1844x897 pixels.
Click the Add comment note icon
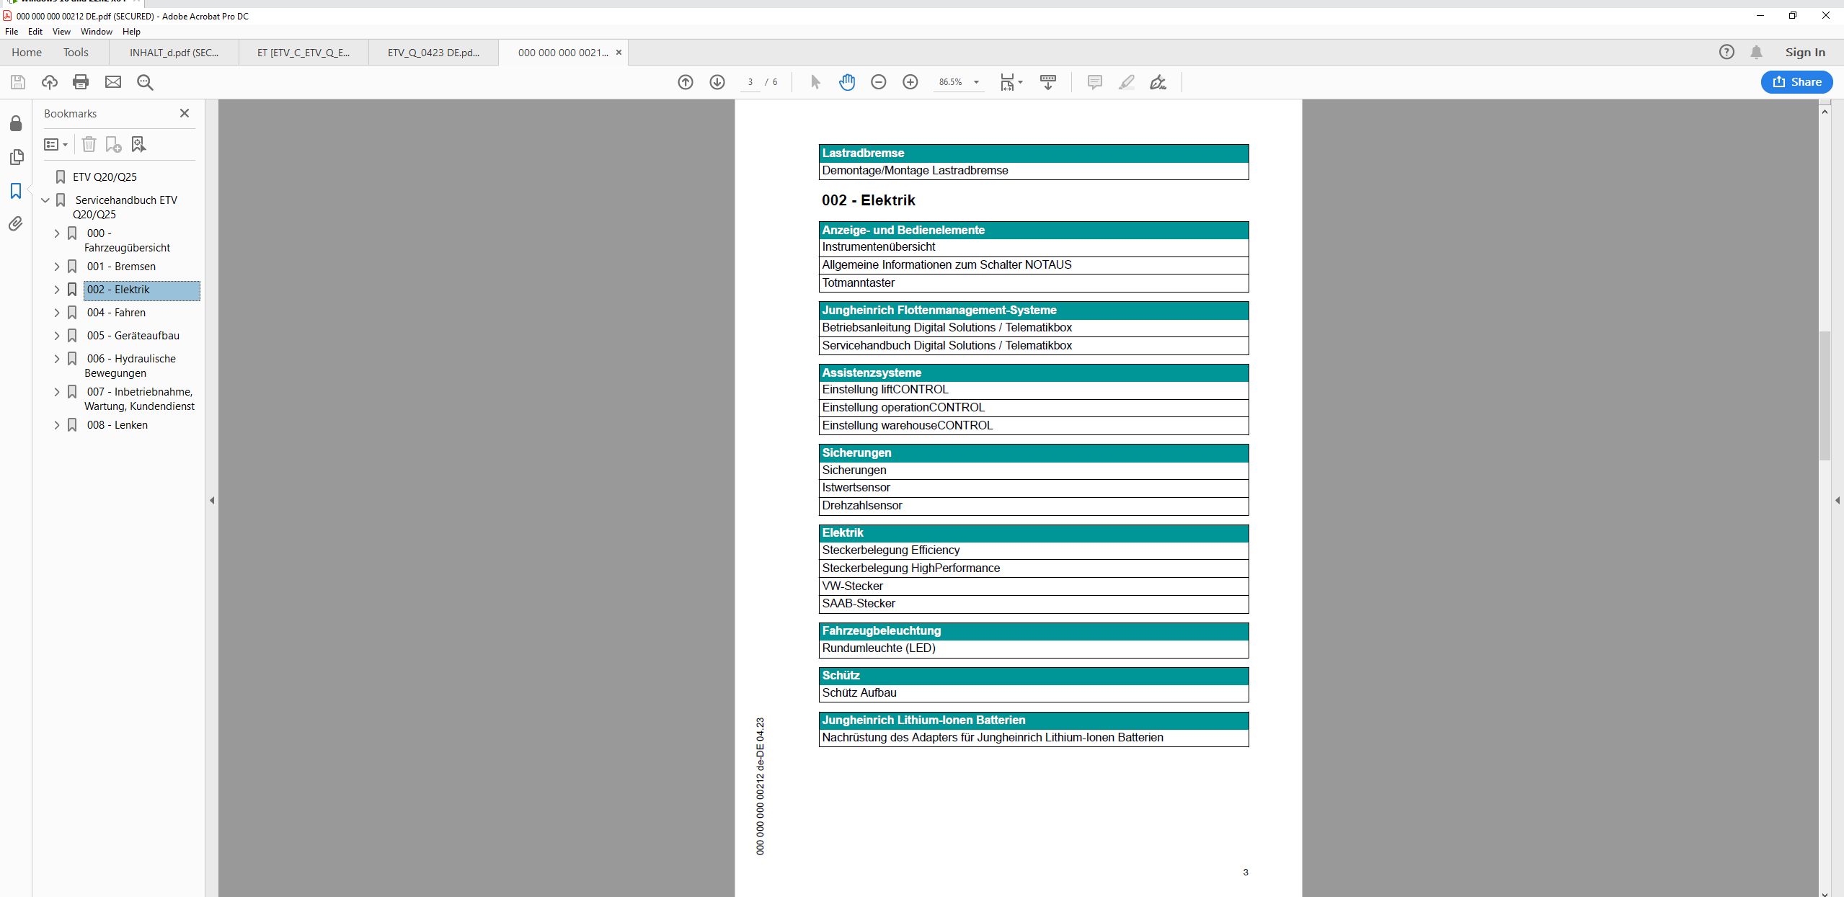[1094, 82]
